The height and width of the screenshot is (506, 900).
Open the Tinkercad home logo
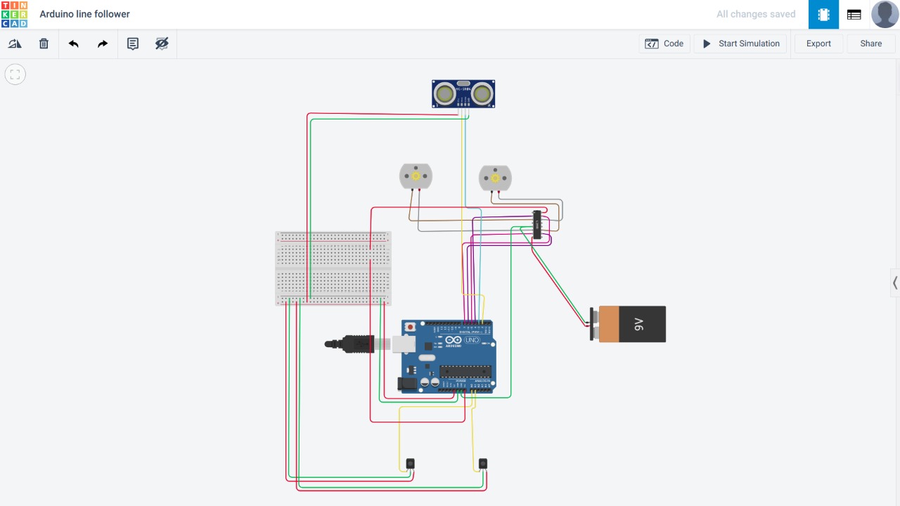(x=14, y=14)
